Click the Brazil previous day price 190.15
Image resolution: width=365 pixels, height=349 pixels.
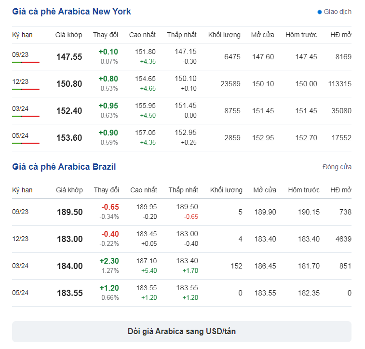(309, 212)
